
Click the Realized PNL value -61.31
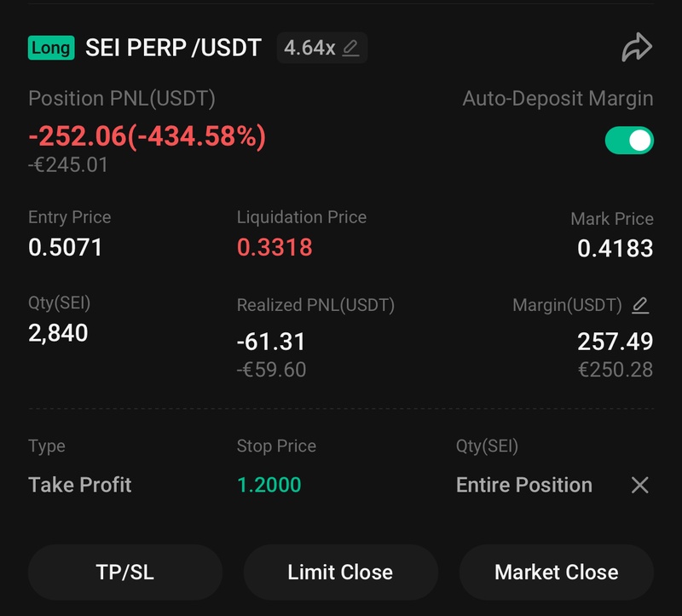270,342
